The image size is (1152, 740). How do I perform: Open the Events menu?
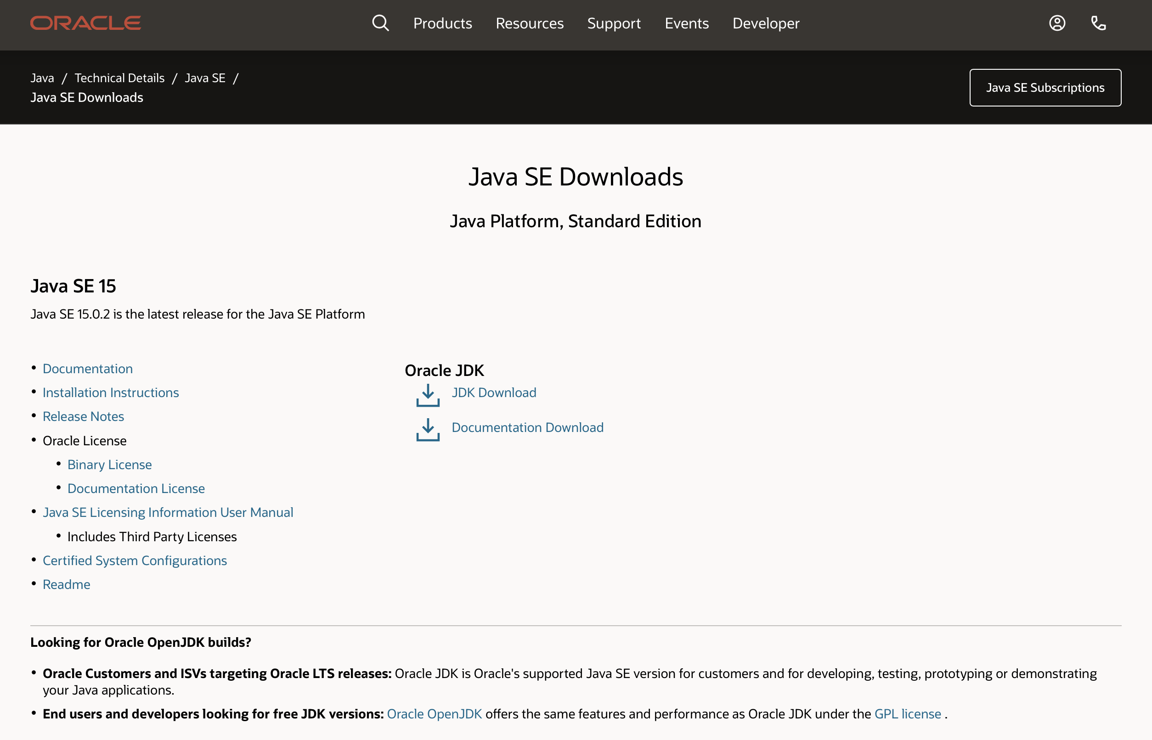coord(687,23)
